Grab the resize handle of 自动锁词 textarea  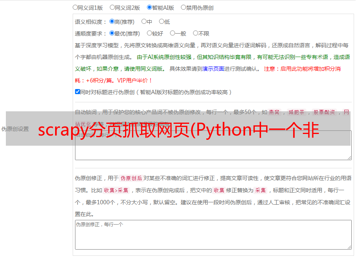click(x=349, y=158)
